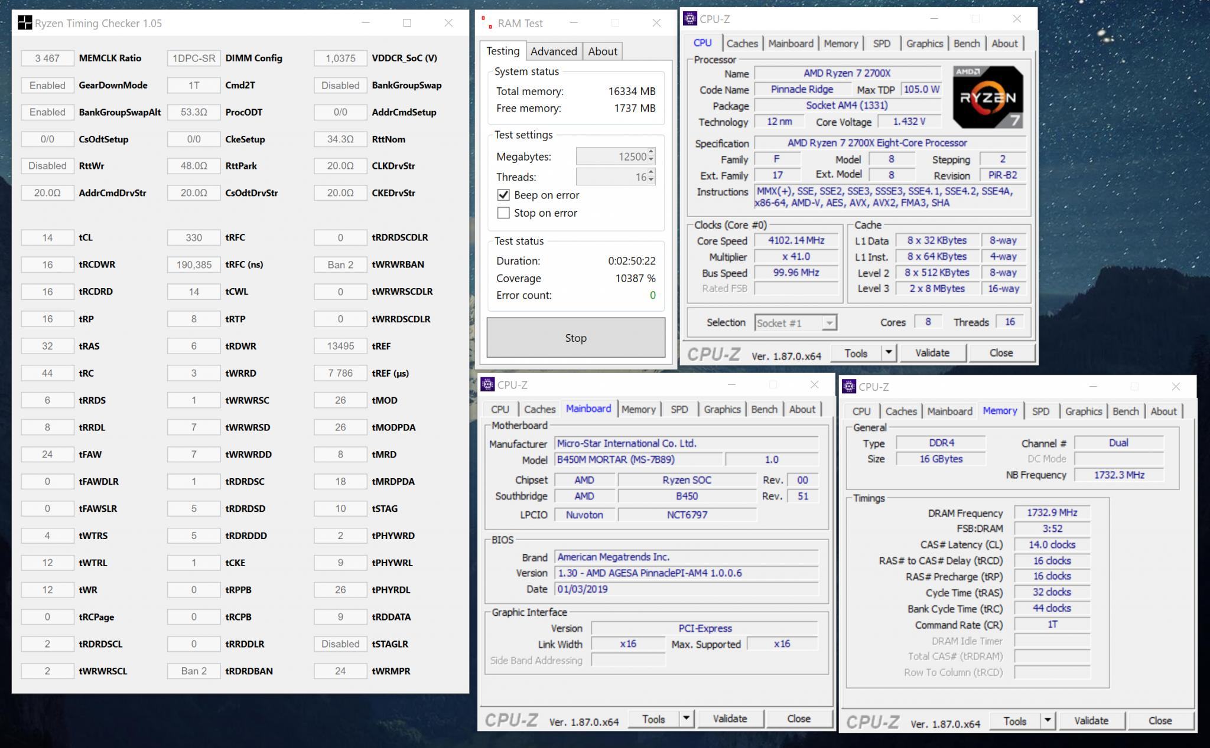This screenshot has height=748, width=1210.
Task: Select the Testing tab in RAM Test
Action: click(x=503, y=51)
